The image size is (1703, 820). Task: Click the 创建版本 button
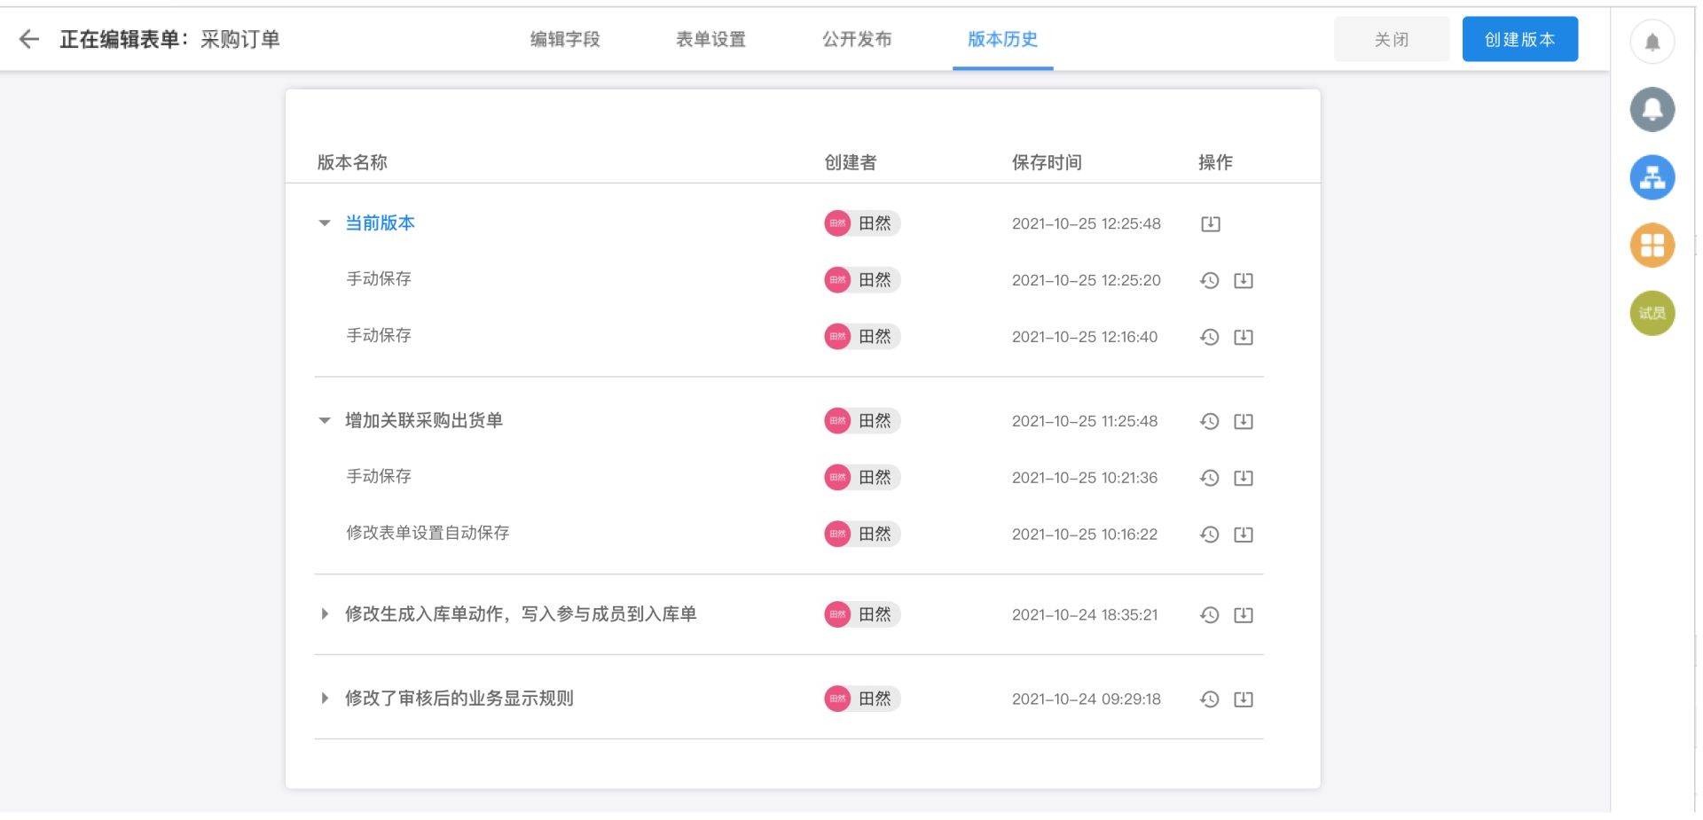(1519, 40)
